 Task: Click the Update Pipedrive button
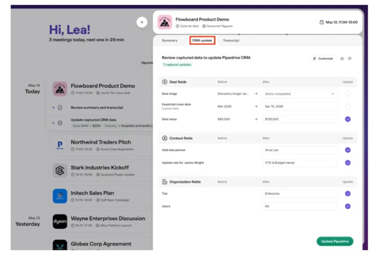335,241
